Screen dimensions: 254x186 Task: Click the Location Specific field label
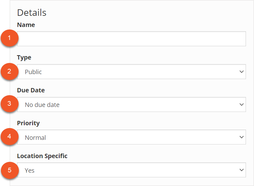[42, 156]
